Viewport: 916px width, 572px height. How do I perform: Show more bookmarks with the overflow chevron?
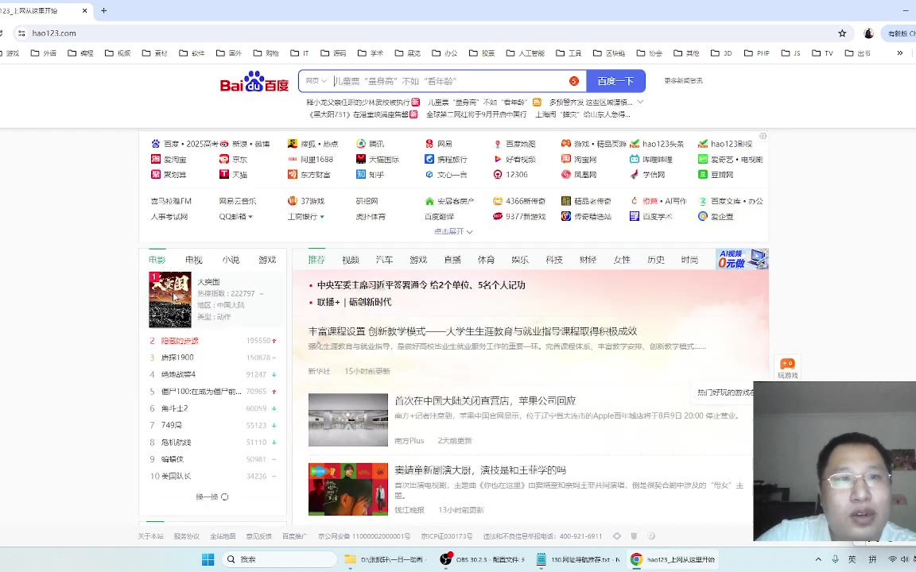899,53
